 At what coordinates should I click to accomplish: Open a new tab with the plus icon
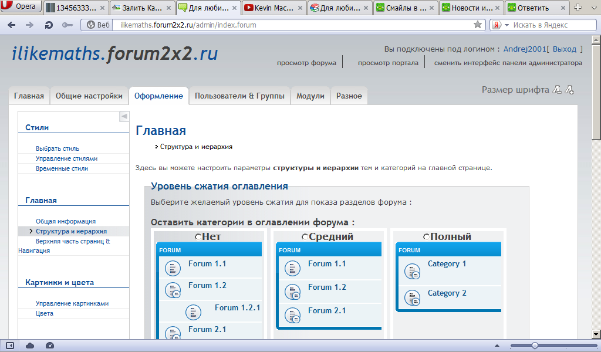(x=578, y=7)
